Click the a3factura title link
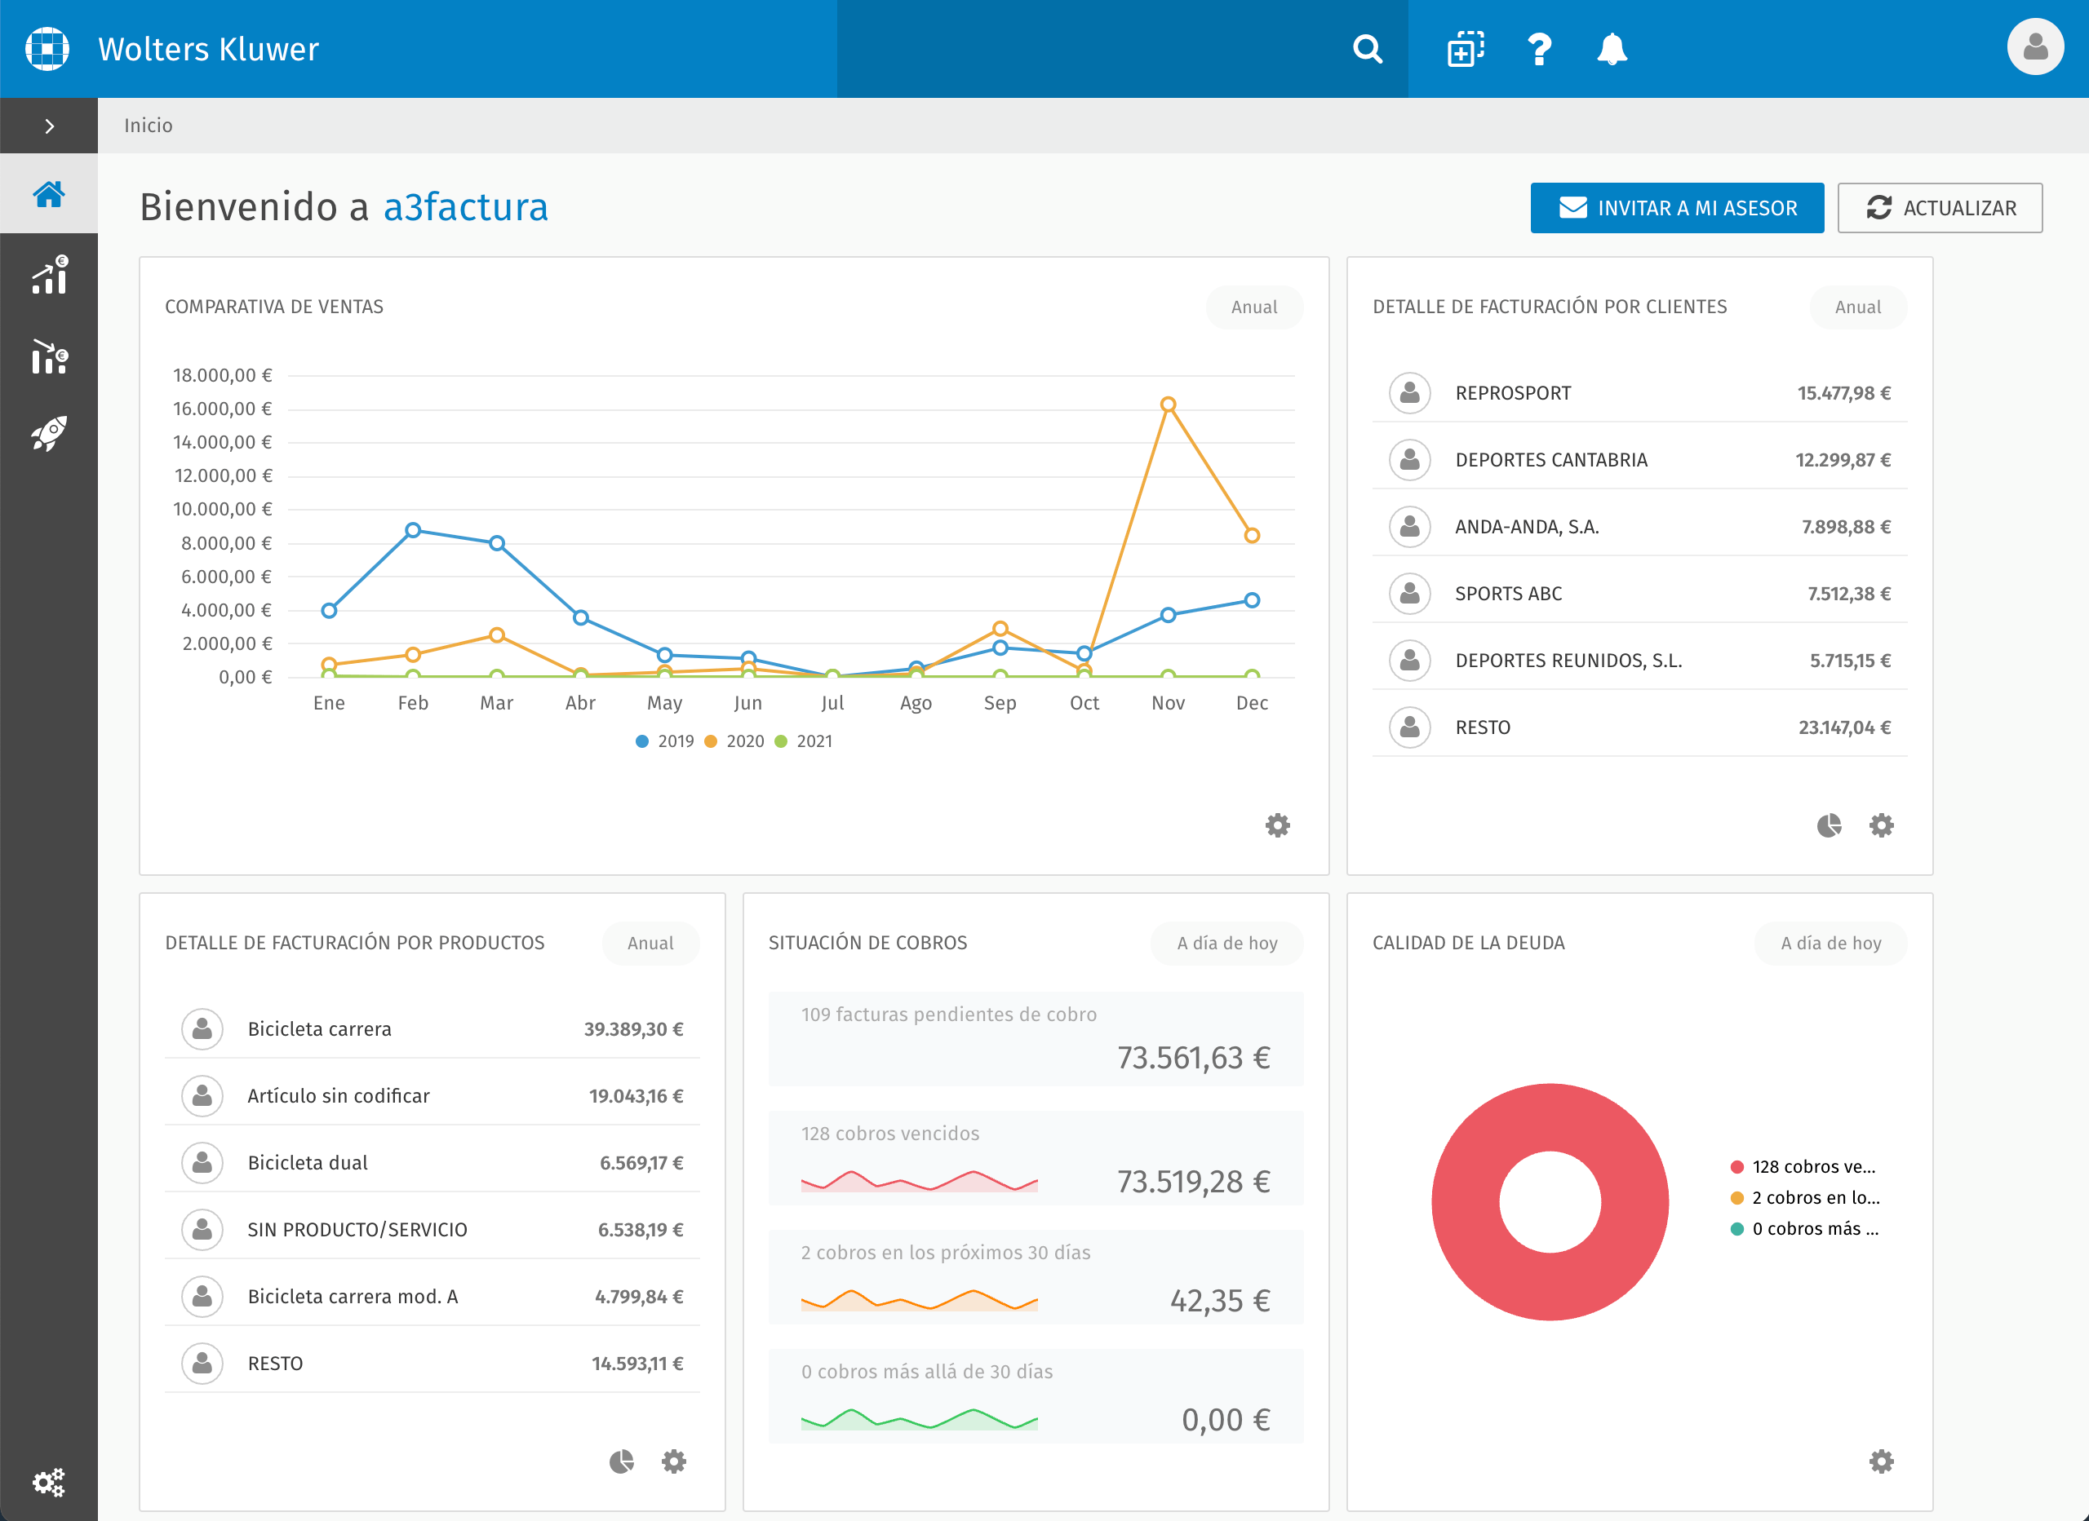Viewport: 2089px width, 1521px height. [465, 207]
